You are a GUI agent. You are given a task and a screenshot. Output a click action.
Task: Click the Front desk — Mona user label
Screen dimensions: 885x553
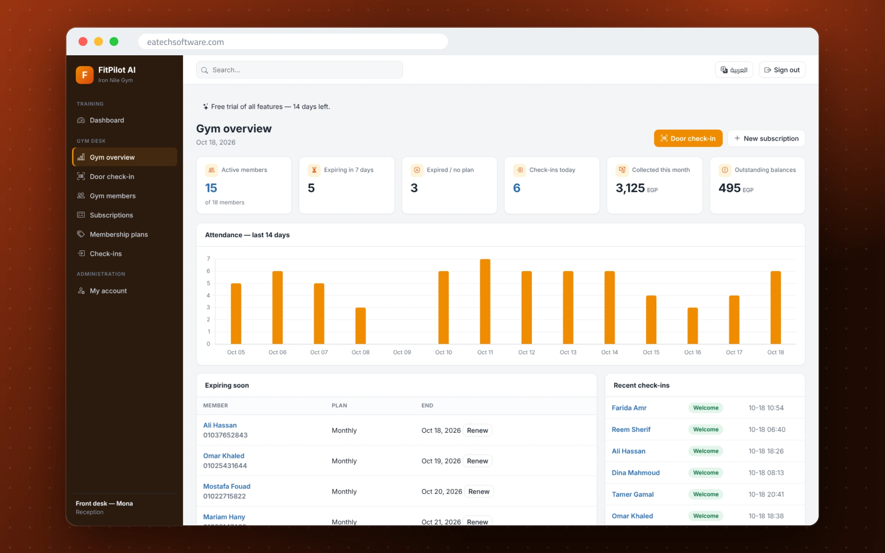pyautogui.click(x=104, y=503)
